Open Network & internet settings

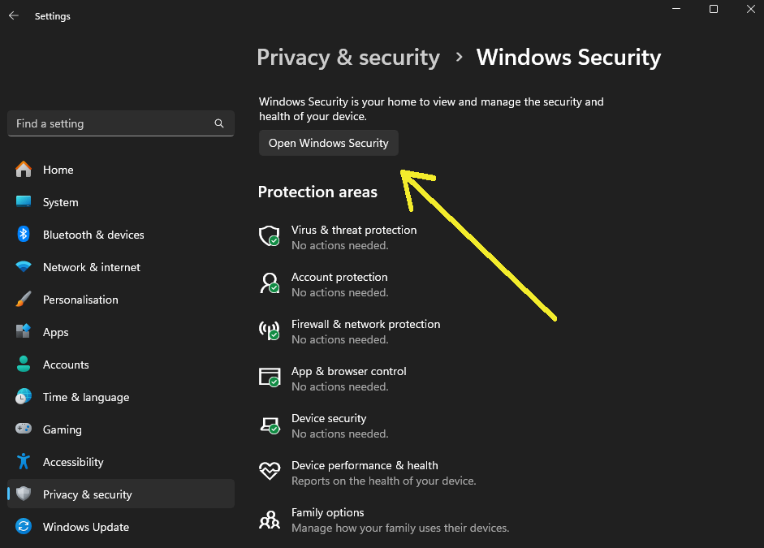click(x=91, y=267)
